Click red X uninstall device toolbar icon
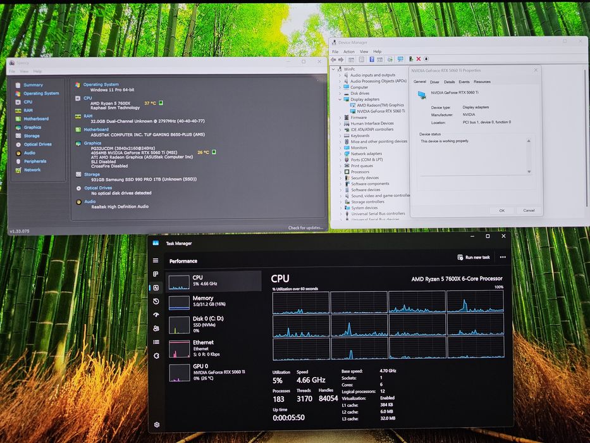This screenshot has height=443, width=590. (x=419, y=59)
